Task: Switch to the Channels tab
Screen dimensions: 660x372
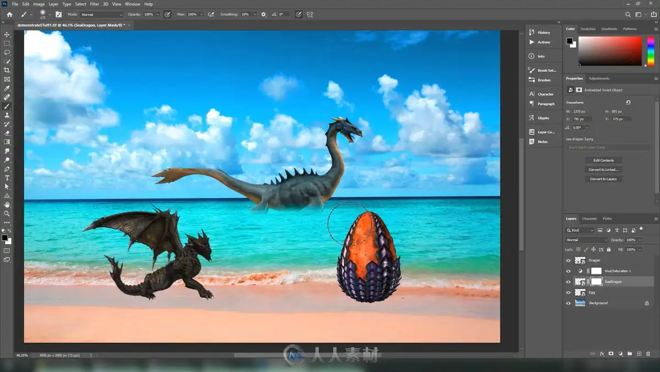Action: point(589,218)
